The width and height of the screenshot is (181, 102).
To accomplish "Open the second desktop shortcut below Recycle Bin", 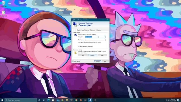I will pyautogui.click(x=4, y=14).
